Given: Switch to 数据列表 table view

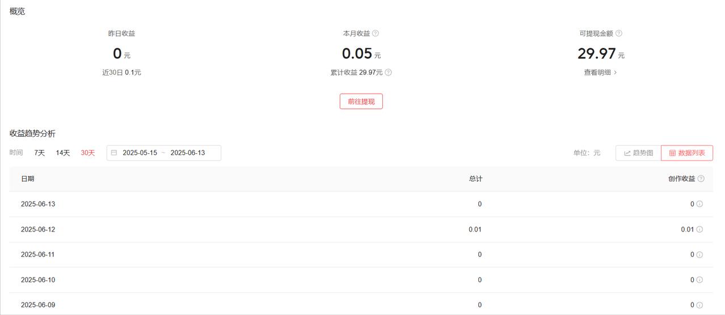Looking at the screenshot, I should (687, 153).
